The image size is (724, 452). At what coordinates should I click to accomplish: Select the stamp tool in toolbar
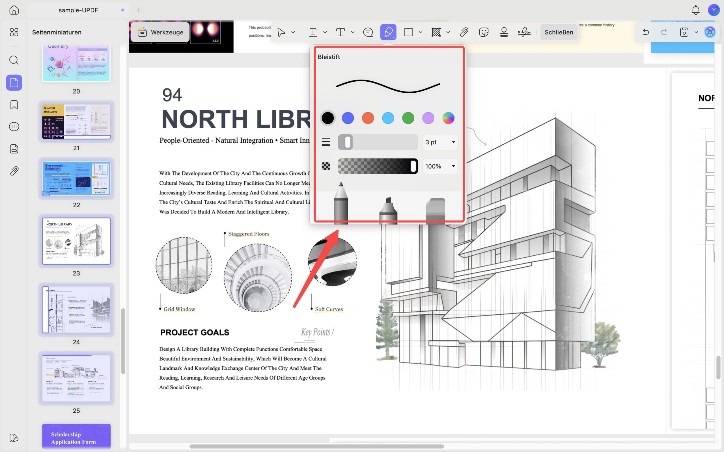(504, 32)
